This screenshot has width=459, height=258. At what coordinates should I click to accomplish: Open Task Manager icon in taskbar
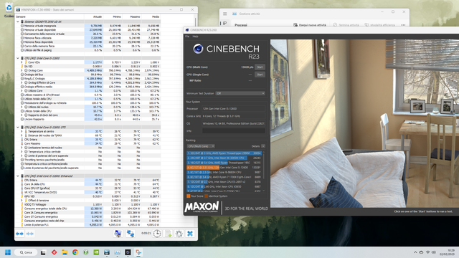pos(118,252)
